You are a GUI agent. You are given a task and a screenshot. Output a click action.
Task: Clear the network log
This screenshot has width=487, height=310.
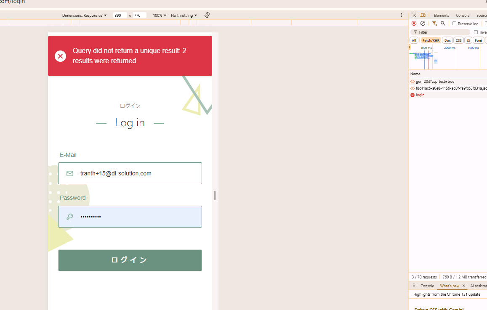[x=423, y=24]
